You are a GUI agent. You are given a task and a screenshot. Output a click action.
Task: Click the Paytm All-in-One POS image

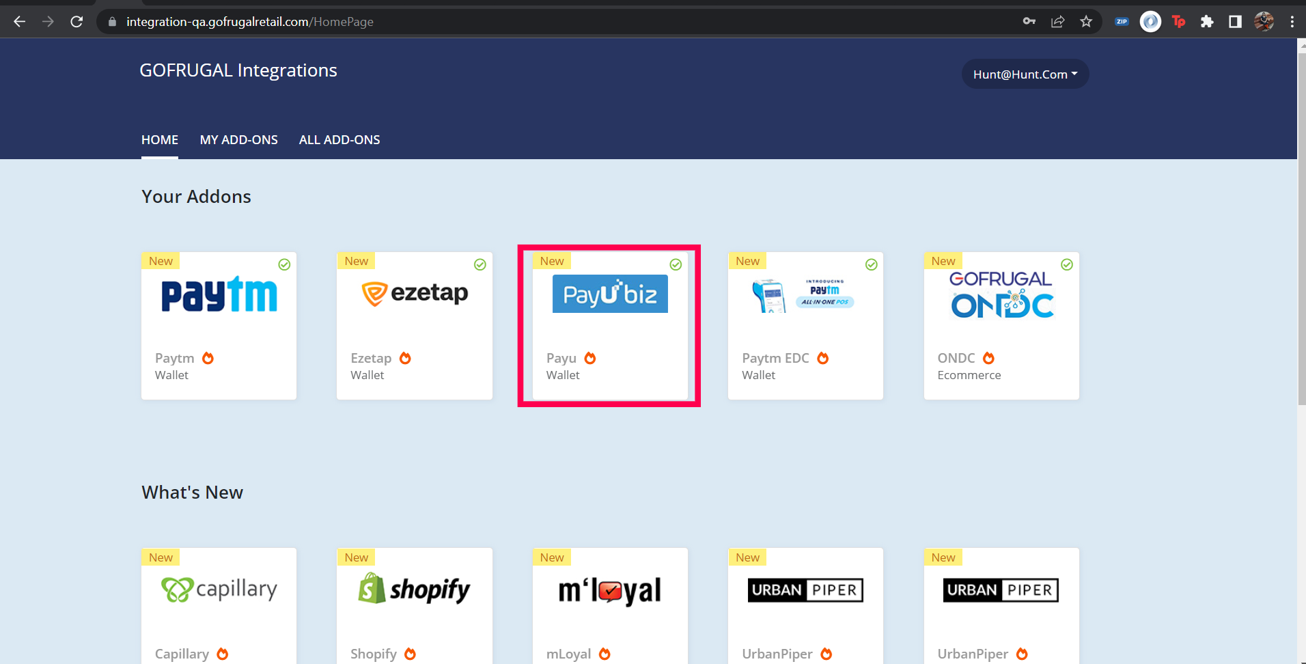pos(803,295)
